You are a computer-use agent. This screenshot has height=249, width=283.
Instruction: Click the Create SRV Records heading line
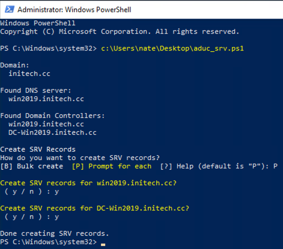pos(38,149)
